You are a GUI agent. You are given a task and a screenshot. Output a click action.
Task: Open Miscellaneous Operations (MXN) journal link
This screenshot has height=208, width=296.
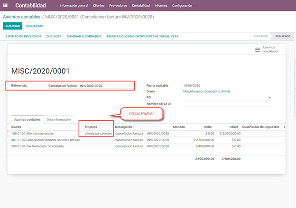pos(208,91)
